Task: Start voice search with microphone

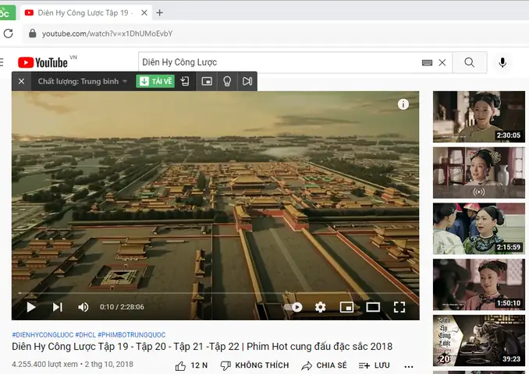Action: [502, 62]
